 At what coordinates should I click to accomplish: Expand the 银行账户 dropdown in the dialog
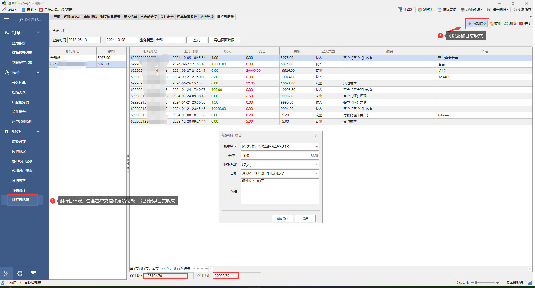317,147
